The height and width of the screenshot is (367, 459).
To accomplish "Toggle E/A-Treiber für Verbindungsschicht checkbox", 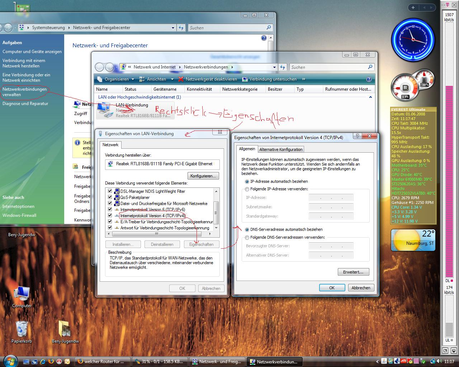I will (x=110, y=221).
